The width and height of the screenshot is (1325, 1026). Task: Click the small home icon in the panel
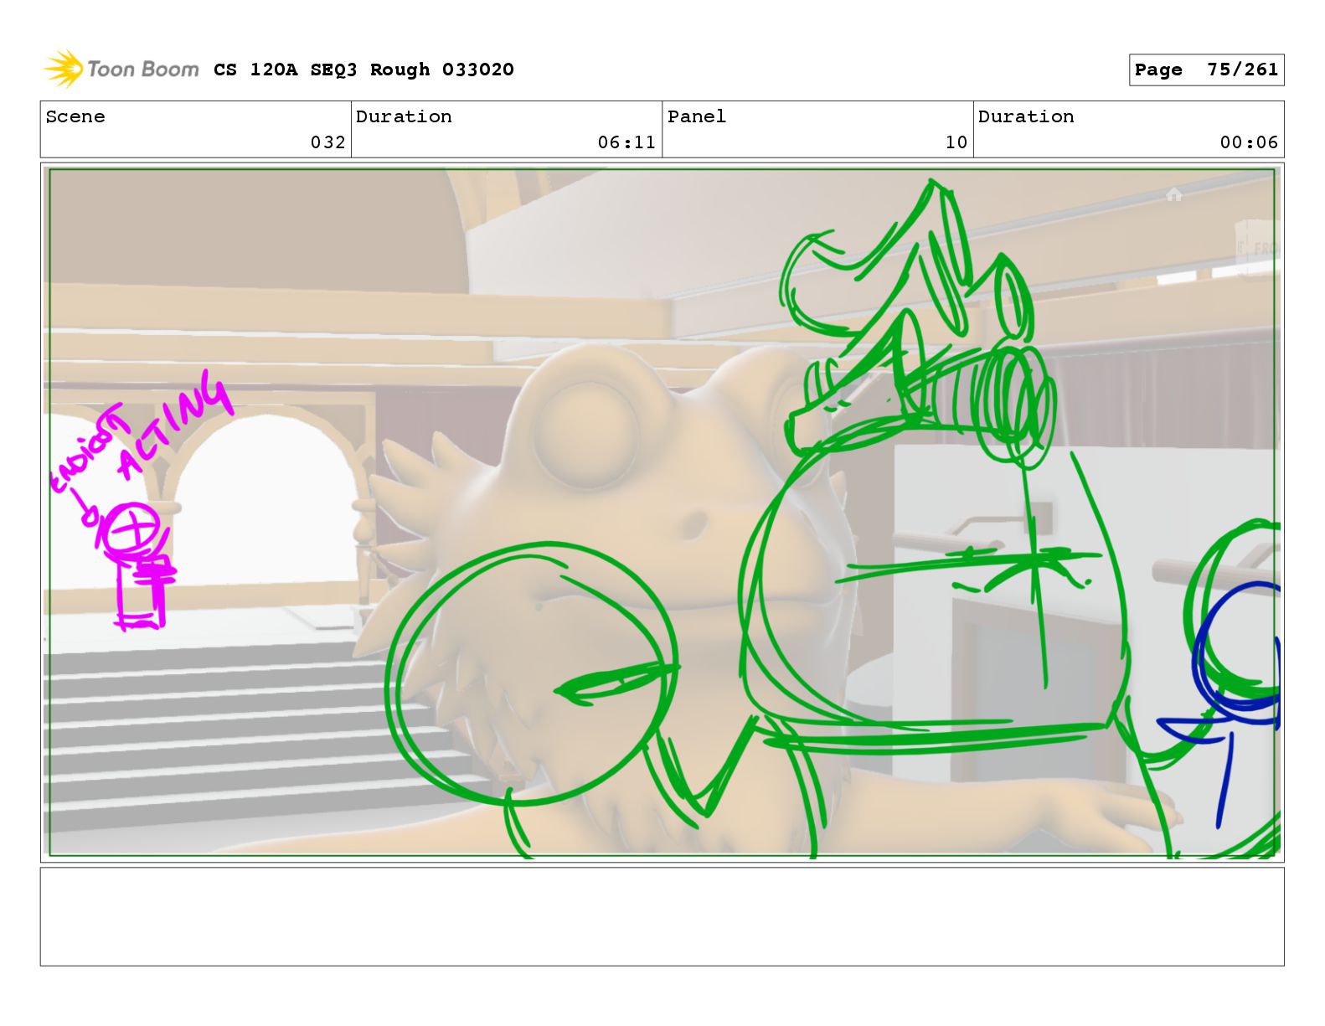click(x=1174, y=194)
